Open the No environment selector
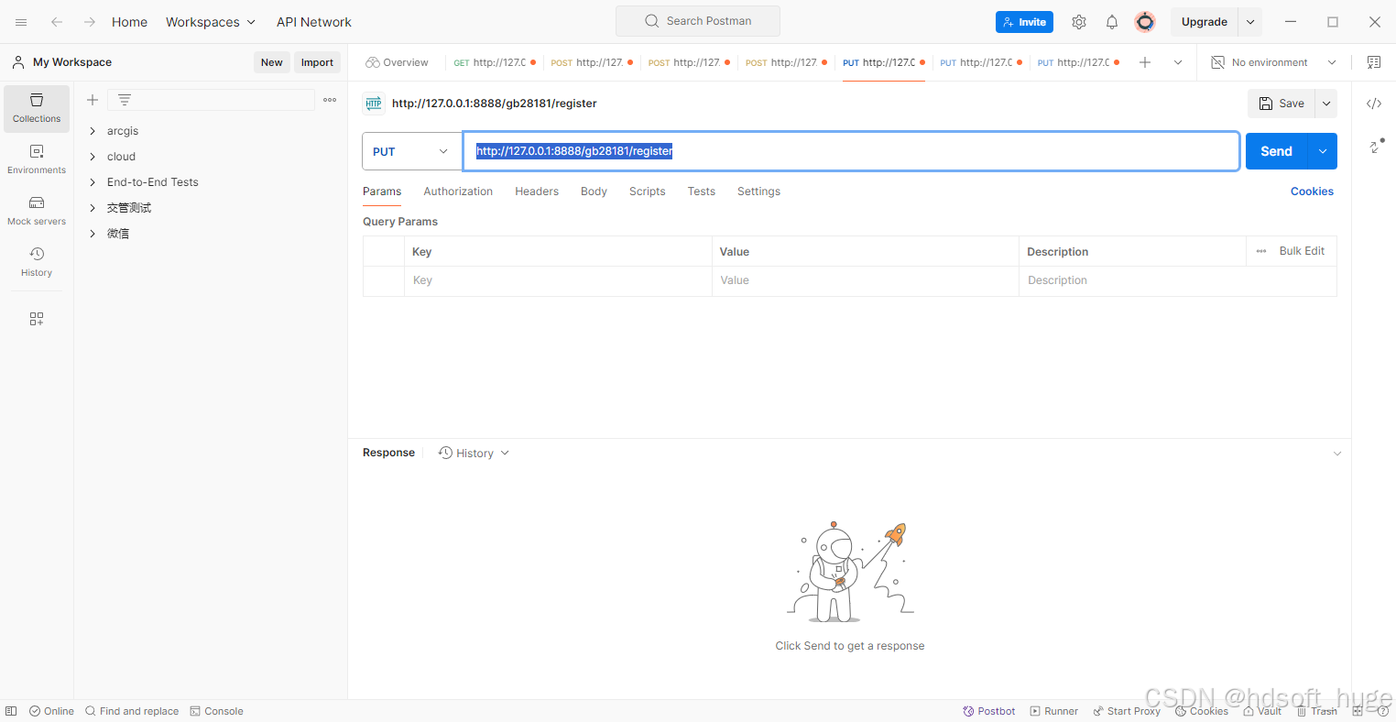 1274,62
